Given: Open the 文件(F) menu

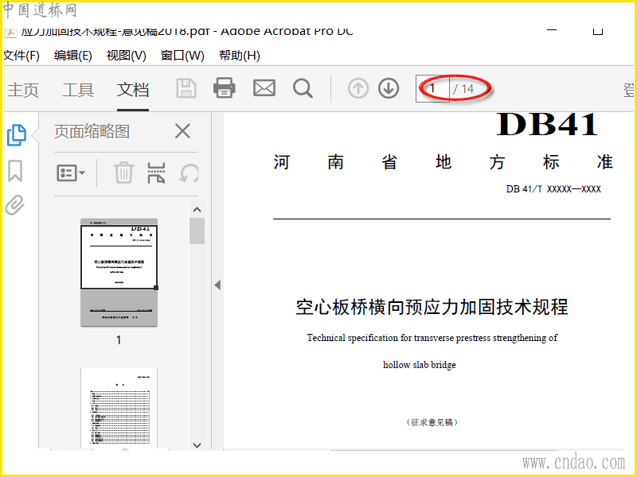Looking at the screenshot, I should click(x=21, y=55).
